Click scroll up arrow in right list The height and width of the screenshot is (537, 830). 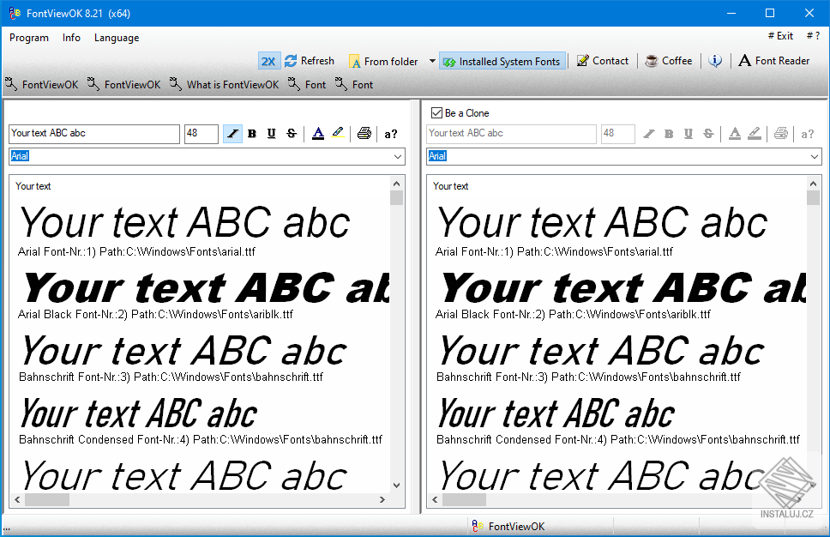(813, 184)
